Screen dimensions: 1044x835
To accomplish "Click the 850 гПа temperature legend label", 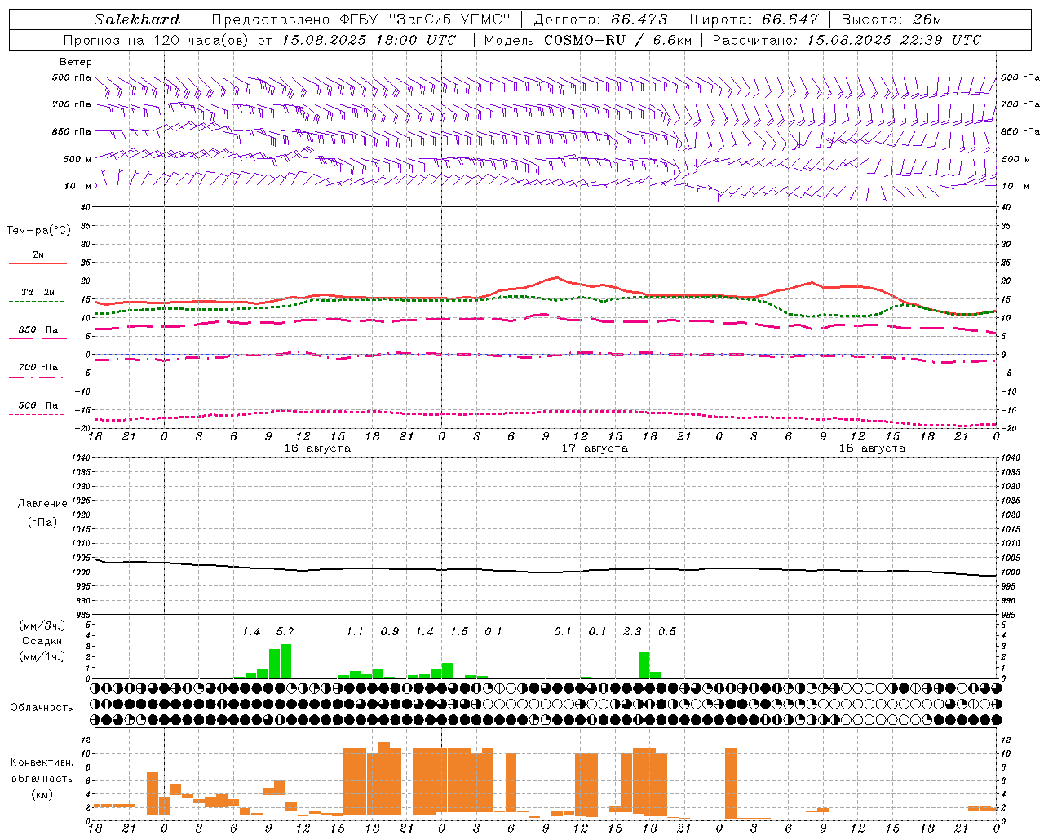I will point(38,330).
